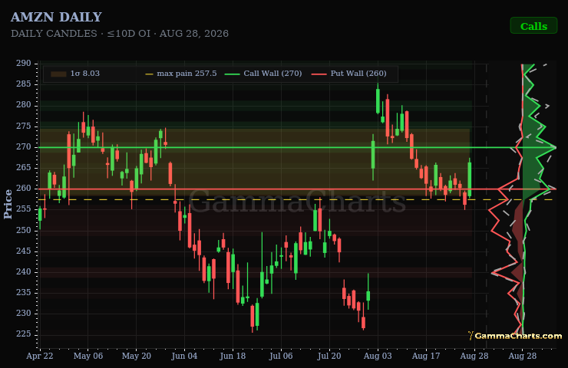This screenshot has width=568, height=368.
Task: Click the Put Wall (260) legend entry
Action: (x=349, y=74)
